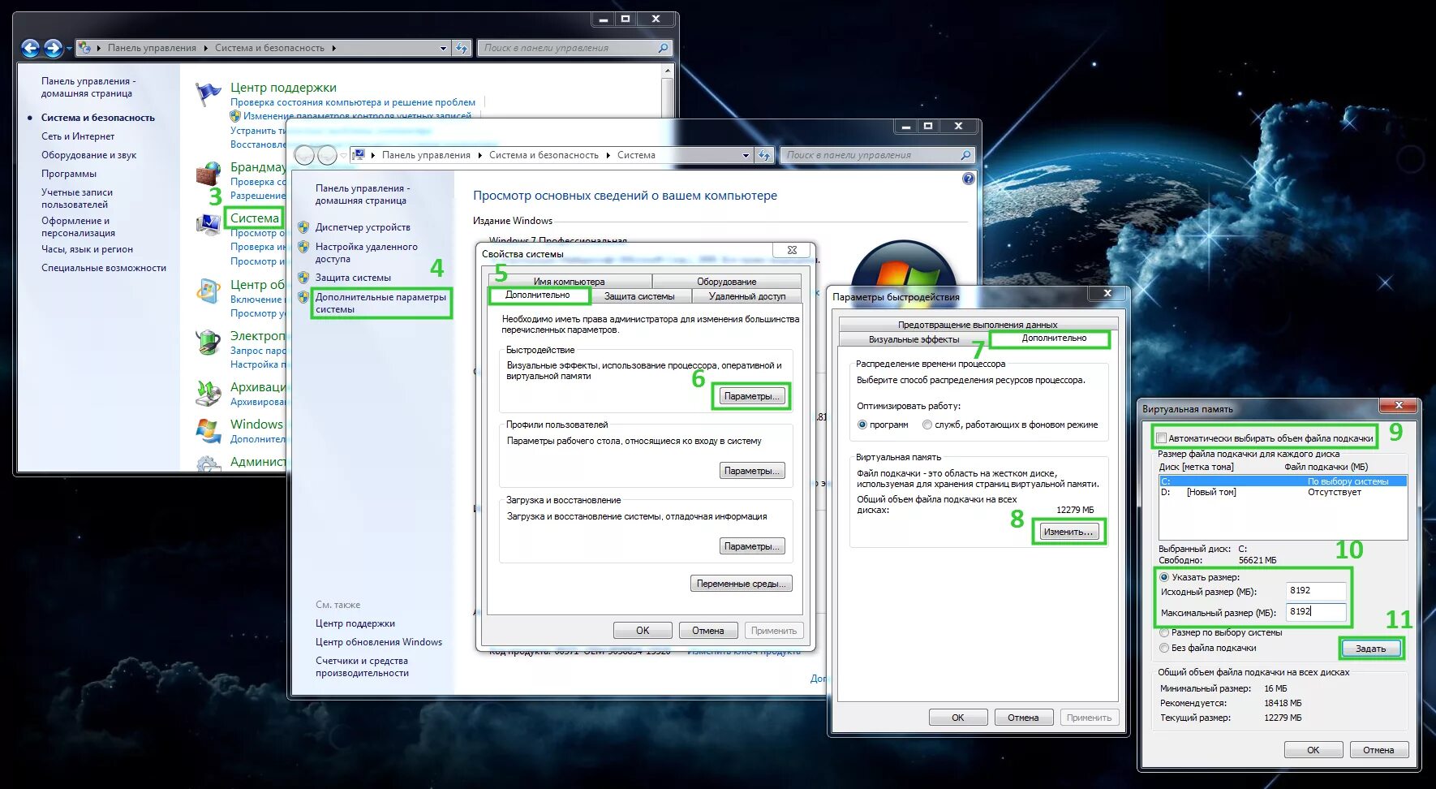Click the Система computer monitor icon

click(x=209, y=224)
